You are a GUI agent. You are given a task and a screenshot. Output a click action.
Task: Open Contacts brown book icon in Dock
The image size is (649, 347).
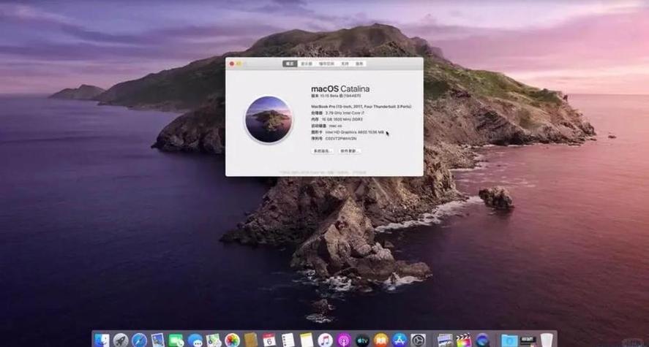pos(251,340)
